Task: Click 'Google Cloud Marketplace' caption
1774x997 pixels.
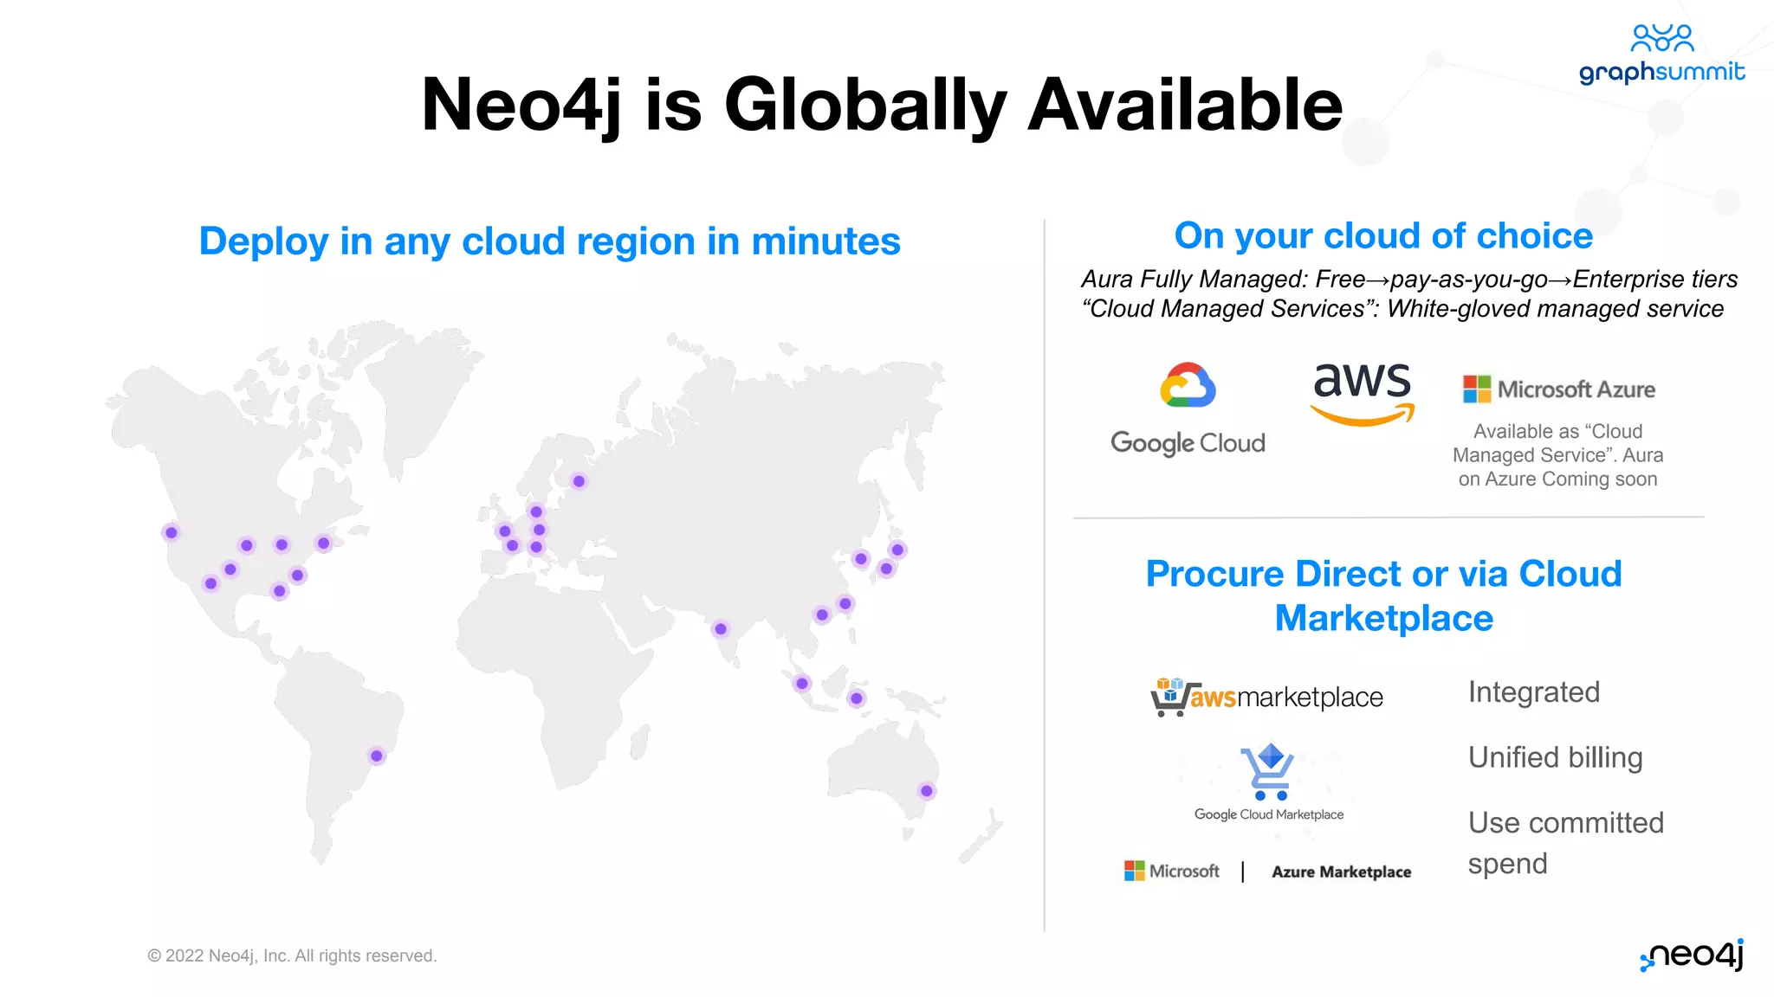Action: pyautogui.click(x=1268, y=814)
